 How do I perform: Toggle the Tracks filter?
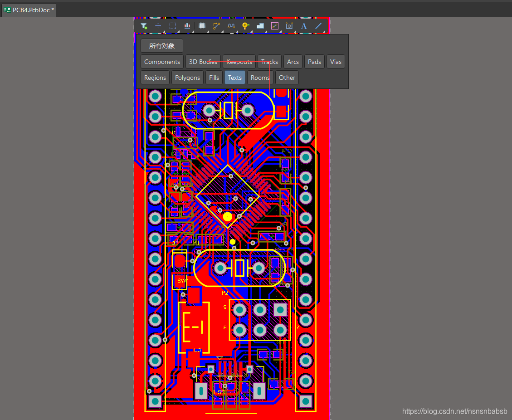click(269, 62)
